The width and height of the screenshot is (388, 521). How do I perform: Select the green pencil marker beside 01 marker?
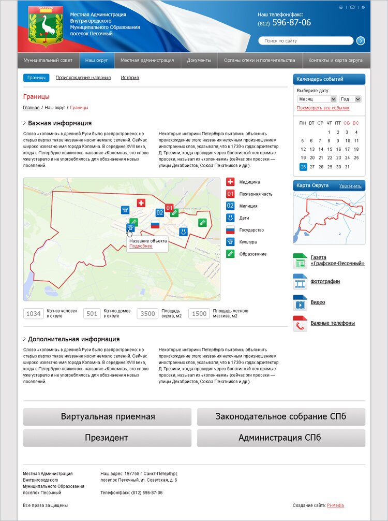coord(174,213)
